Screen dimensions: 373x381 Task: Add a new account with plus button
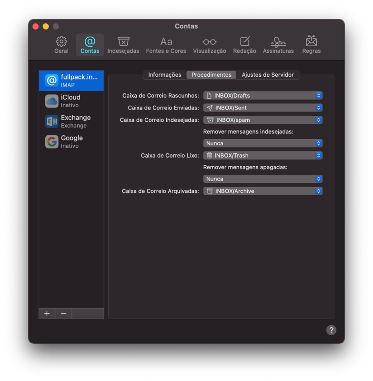tap(47, 314)
